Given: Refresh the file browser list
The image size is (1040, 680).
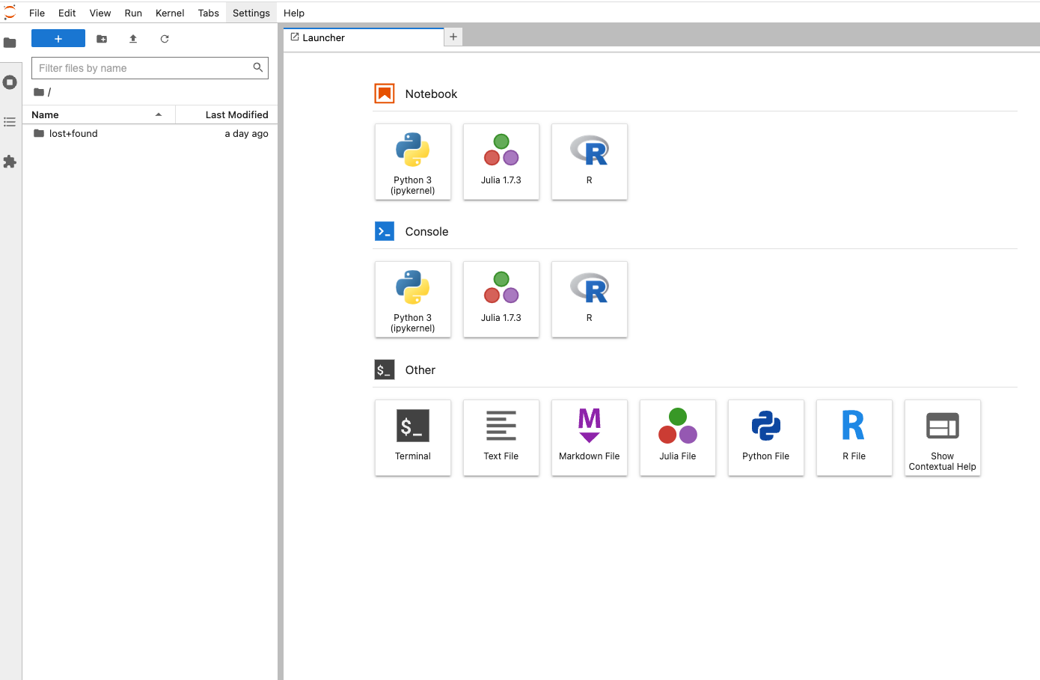Looking at the screenshot, I should click(165, 39).
